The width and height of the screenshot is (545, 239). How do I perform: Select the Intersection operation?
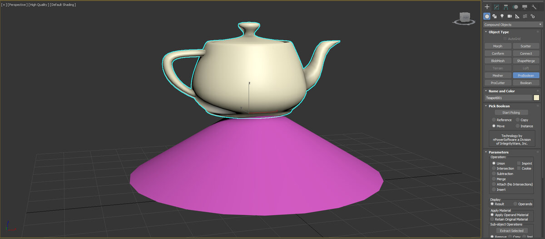pyautogui.click(x=503, y=168)
